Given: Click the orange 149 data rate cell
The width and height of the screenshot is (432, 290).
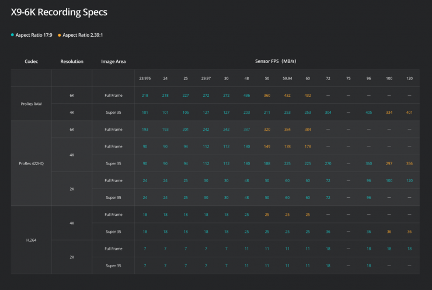Looking at the screenshot, I should tap(267, 146).
